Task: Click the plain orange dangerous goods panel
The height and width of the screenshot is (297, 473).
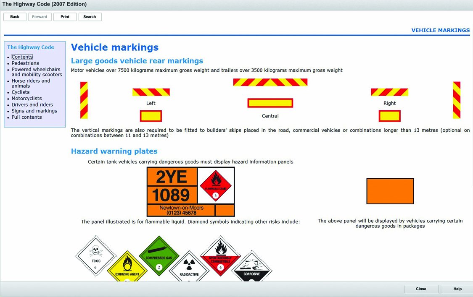Action: tap(390, 191)
